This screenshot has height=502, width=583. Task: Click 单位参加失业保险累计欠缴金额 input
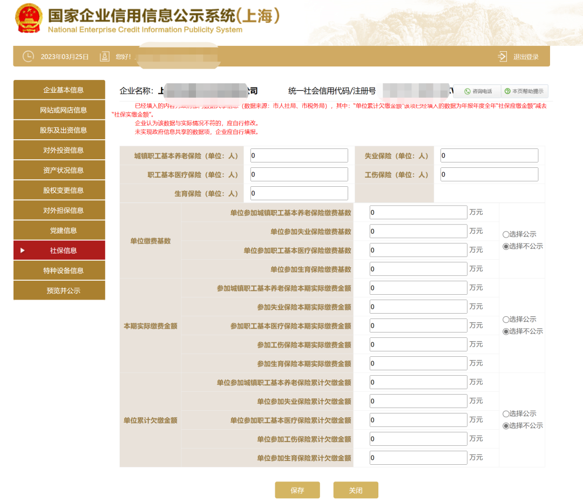click(x=418, y=401)
